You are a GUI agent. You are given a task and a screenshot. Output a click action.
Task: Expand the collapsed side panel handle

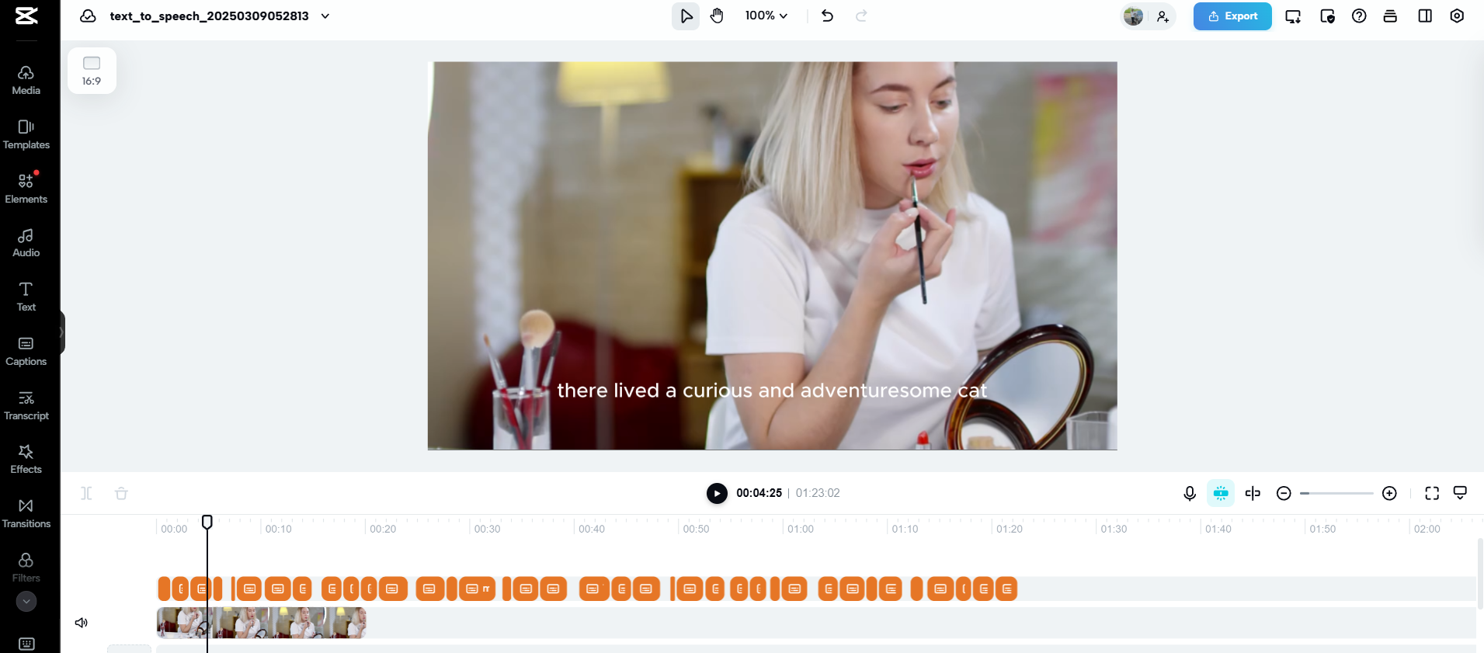pos(61,332)
